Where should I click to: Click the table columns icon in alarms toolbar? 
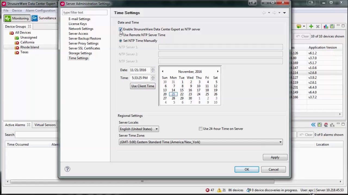(x=320, y=125)
